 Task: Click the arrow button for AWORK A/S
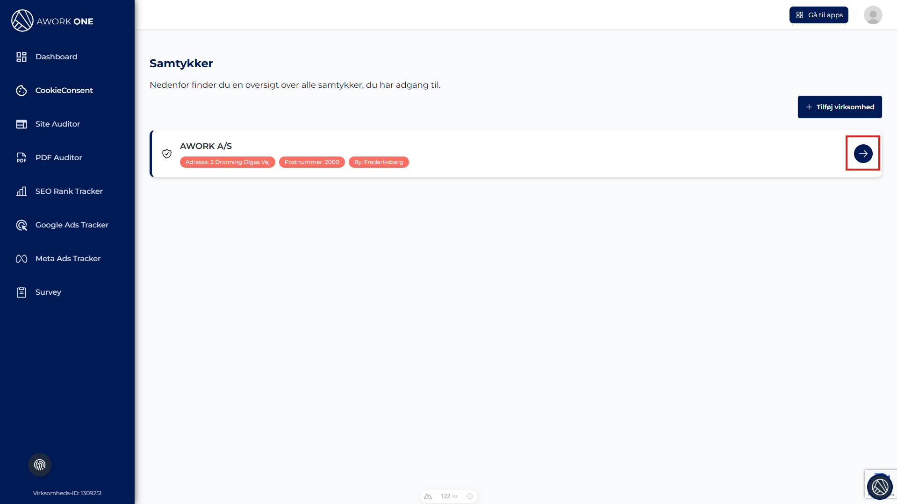point(863,153)
